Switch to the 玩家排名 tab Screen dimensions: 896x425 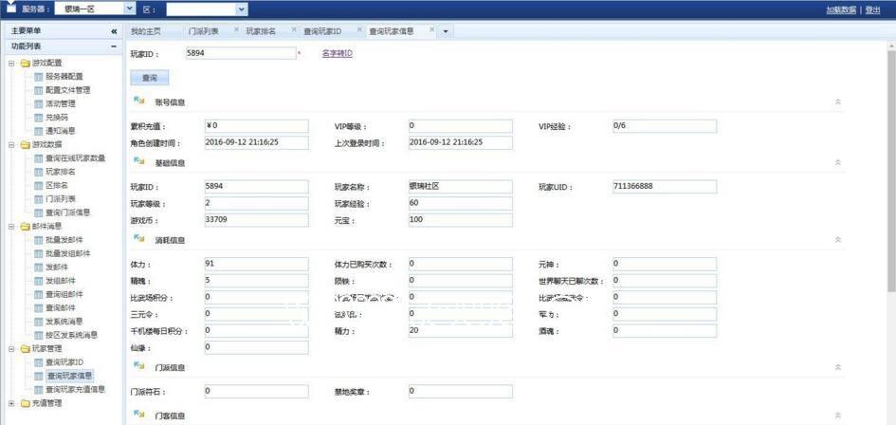coord(261,31)
